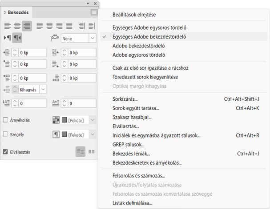Align text away from the spine
270x209 pixels.
point(92,26)
